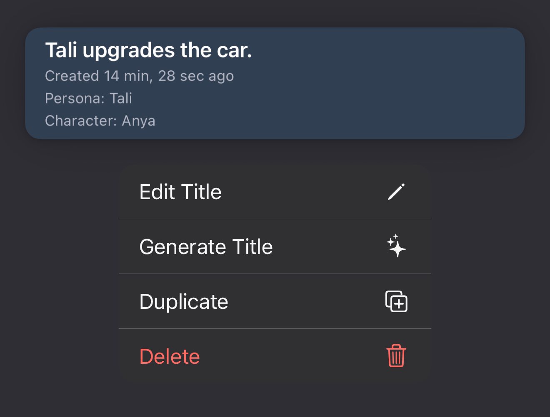Click the "Persona: Tali" label
The image size is (550, 417).
[x=89, y=98]
